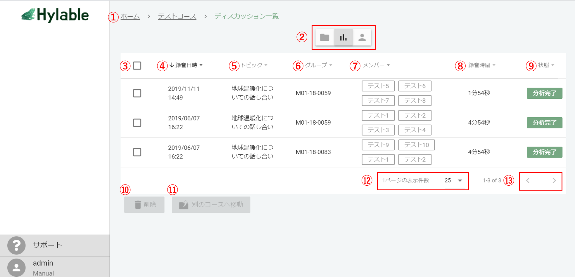
Task: Expand the 録音日時 column filter
Action: coord(201,65)
